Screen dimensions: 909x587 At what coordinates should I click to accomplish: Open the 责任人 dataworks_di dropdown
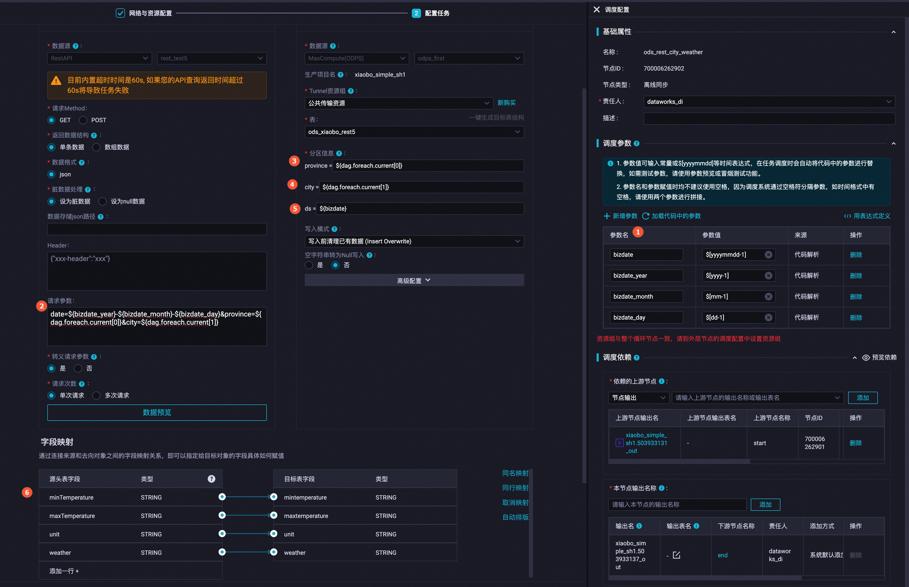[769, 102]
